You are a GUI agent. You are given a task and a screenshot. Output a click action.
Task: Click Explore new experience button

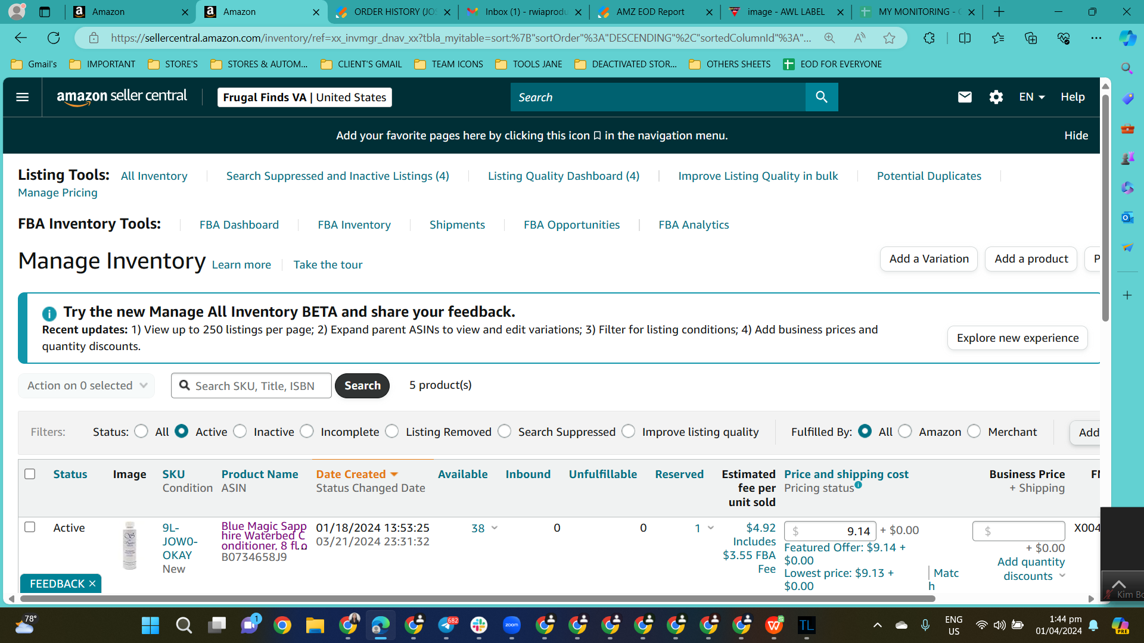1018,338
